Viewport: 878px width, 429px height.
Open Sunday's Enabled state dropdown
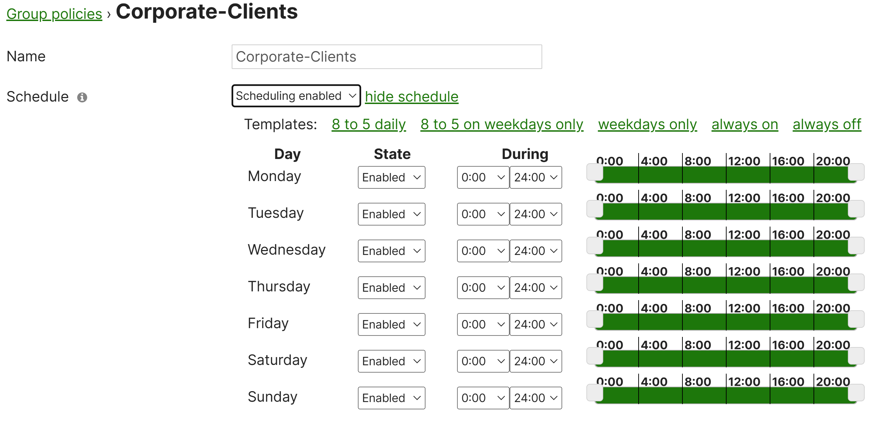[392, 398]
